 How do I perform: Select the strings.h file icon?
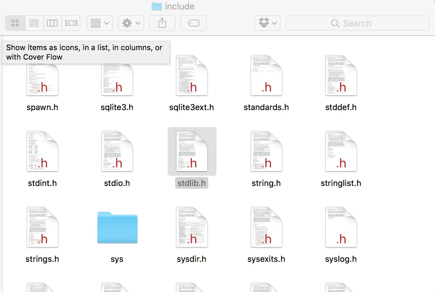[x=42, y=227]
